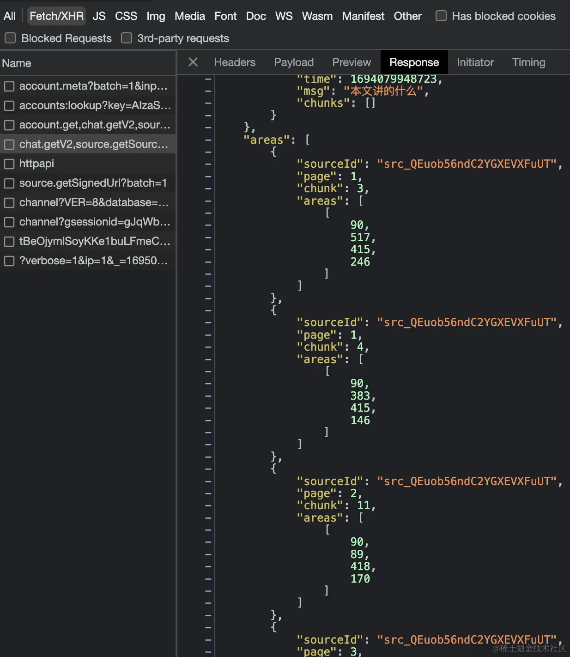Click the file icon beside httpapi
Viewport: 570px width, 657px height.
click(x=9, y=164)
